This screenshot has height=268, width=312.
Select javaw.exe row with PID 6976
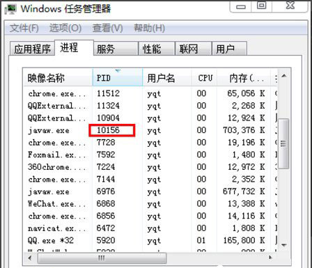point(150,191)
